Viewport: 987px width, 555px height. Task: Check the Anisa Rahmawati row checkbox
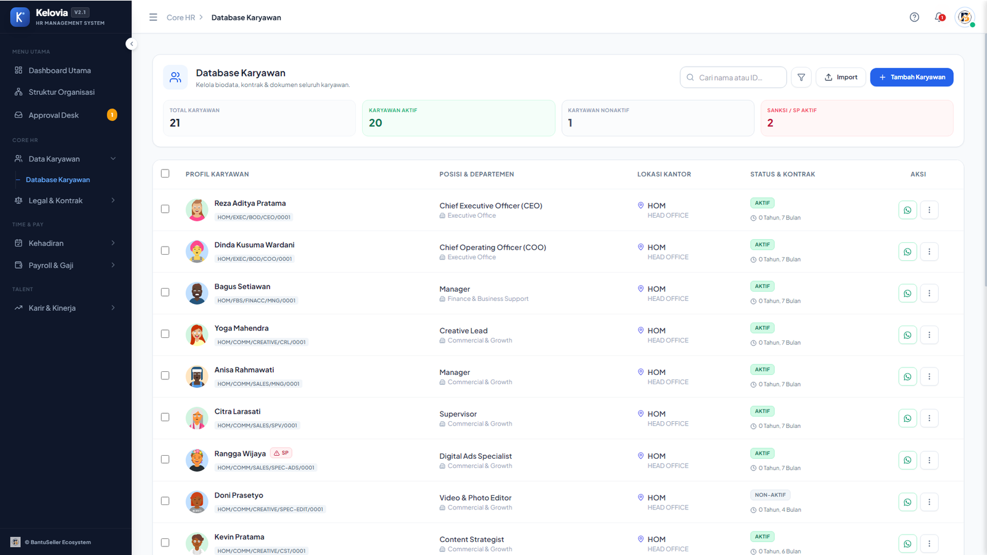coord(165,376)
